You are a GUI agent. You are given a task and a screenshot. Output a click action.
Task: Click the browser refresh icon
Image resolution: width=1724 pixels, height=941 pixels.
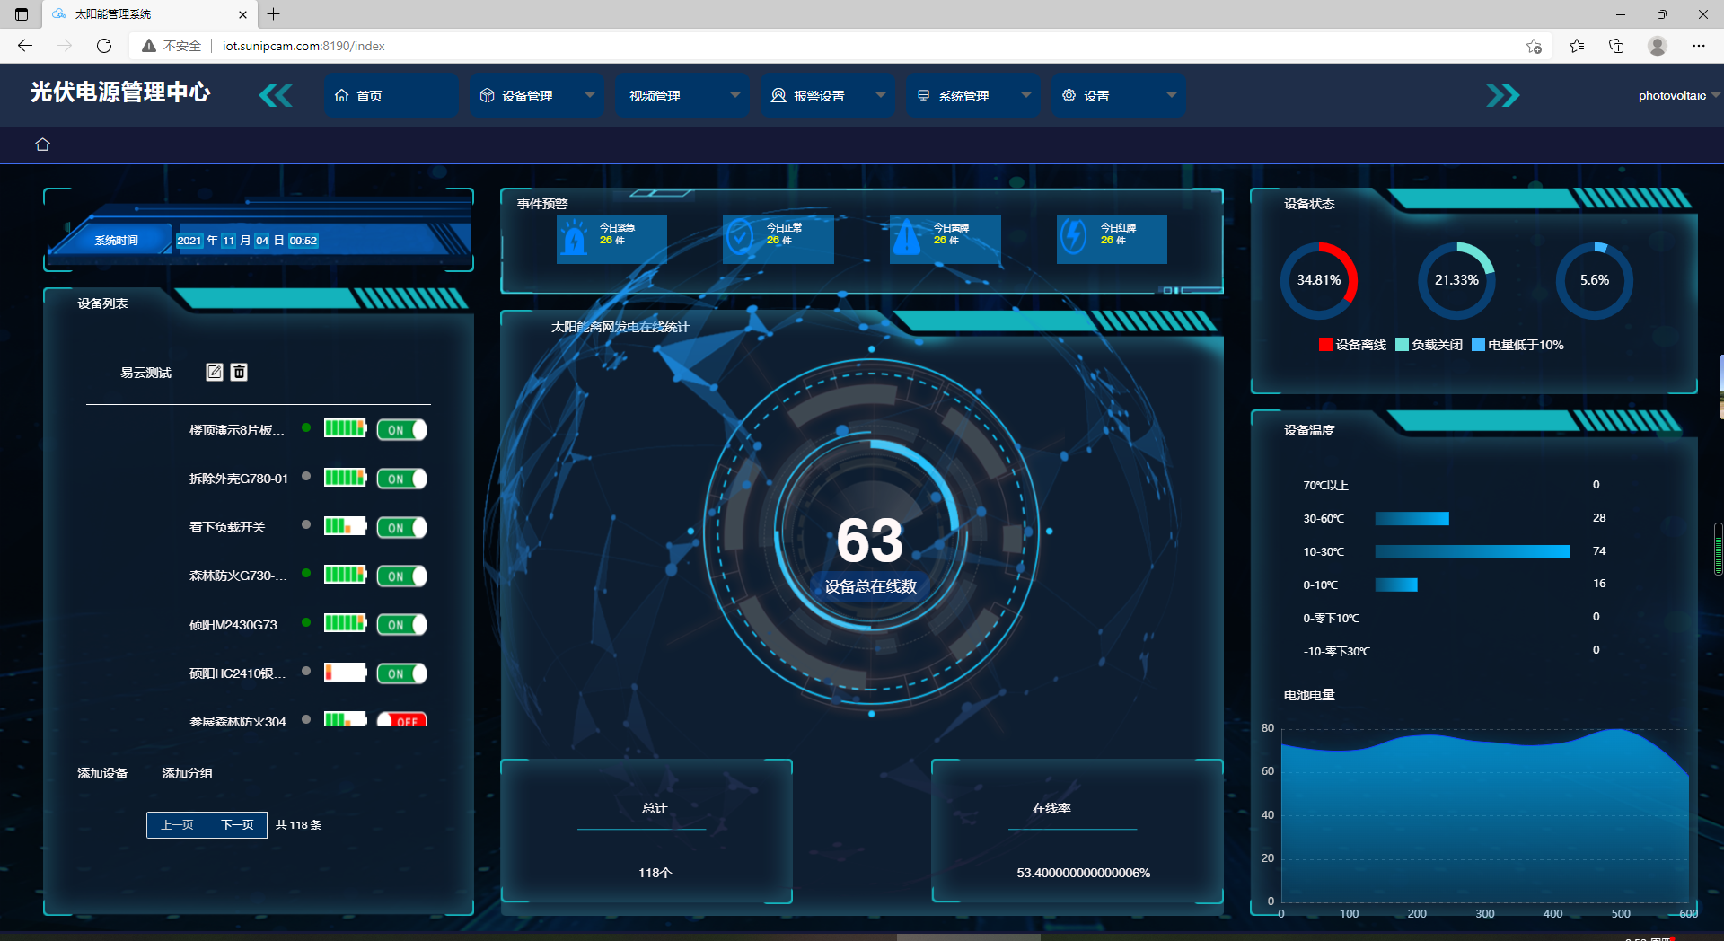coord(104,46)
